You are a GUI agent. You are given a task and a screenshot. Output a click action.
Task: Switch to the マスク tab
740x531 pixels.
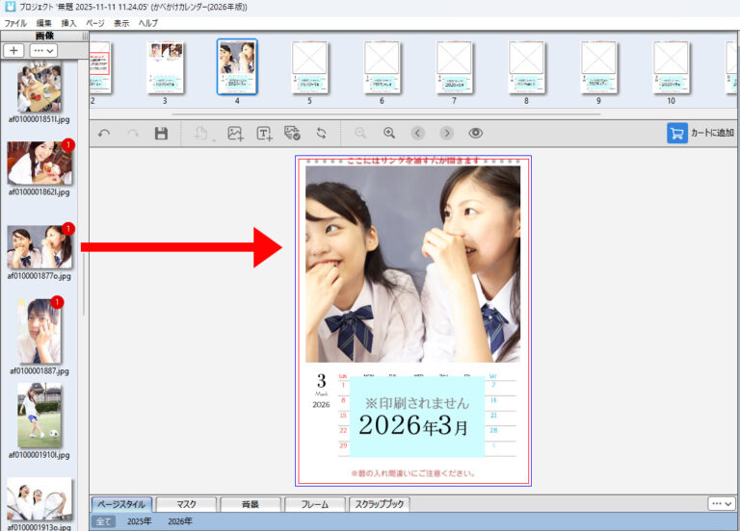click(x=186, y=504)
